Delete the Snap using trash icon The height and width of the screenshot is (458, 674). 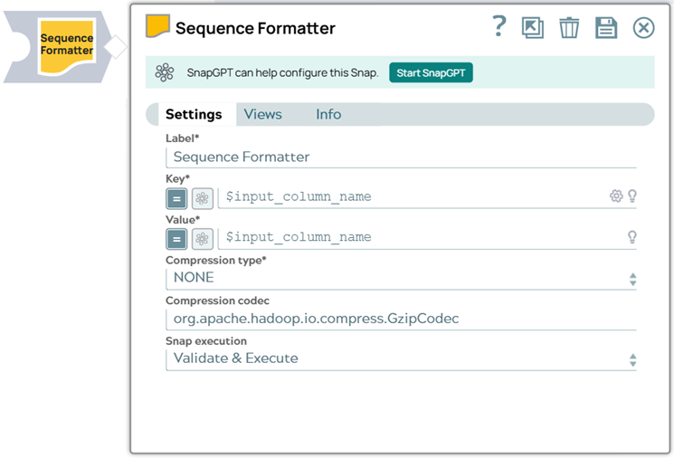pyautogui.click(x=569, y=28)
